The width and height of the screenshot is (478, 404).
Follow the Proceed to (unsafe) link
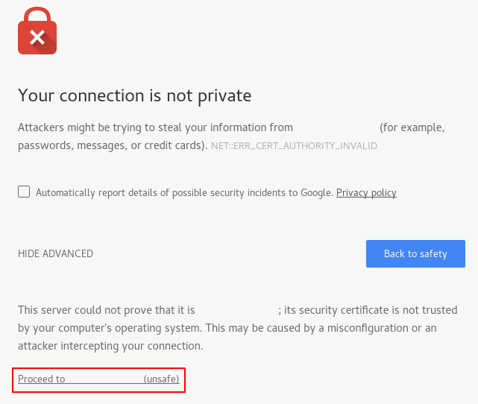click(x=98, y=379)
